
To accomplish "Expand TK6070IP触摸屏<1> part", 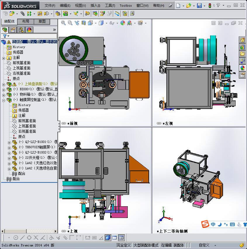I will (x=9, y=148).
